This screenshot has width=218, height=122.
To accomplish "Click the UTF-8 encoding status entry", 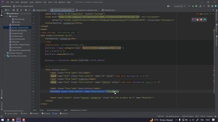I will (203, 116).
